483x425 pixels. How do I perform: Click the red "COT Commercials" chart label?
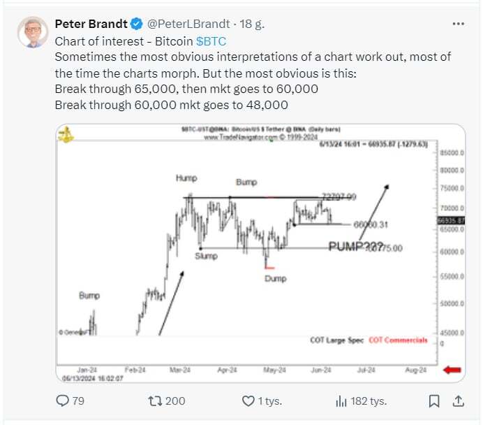[x=398, y=340]
